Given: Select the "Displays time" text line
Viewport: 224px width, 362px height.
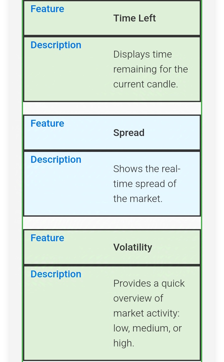Looking at the screenshot, I should click(142, 54).
